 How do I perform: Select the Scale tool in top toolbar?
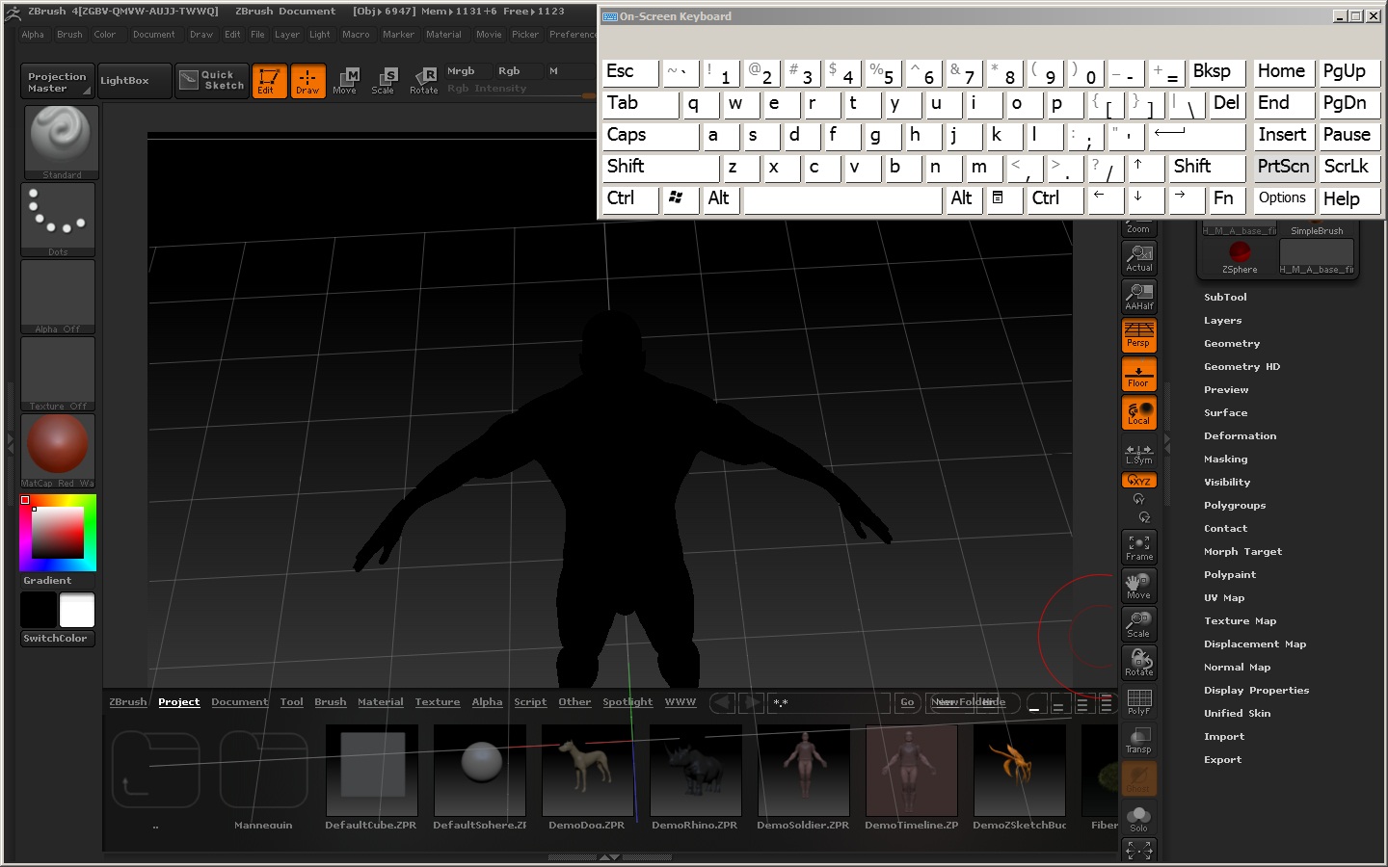tap(384, 81)
